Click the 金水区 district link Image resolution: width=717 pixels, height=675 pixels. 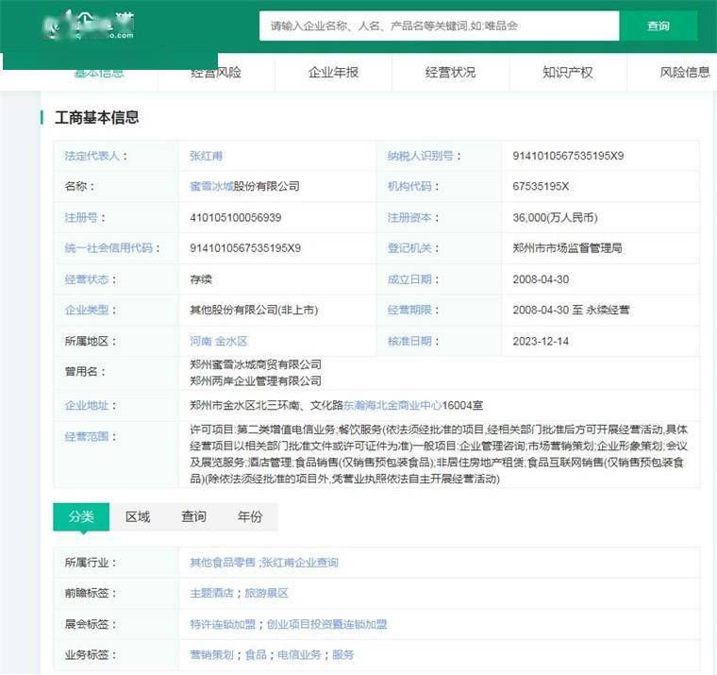coord(231,341)
